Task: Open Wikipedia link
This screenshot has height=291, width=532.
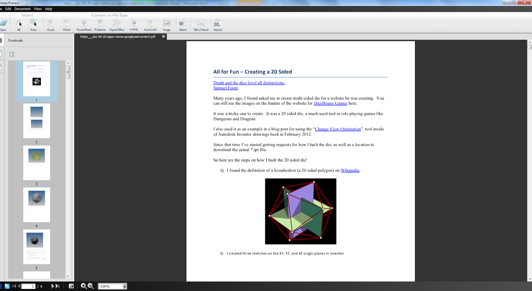Action: (350, 170)
